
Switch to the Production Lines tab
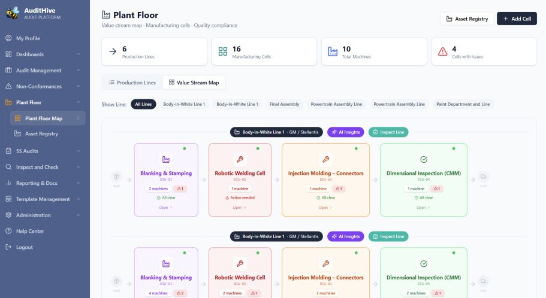[132, 83]
